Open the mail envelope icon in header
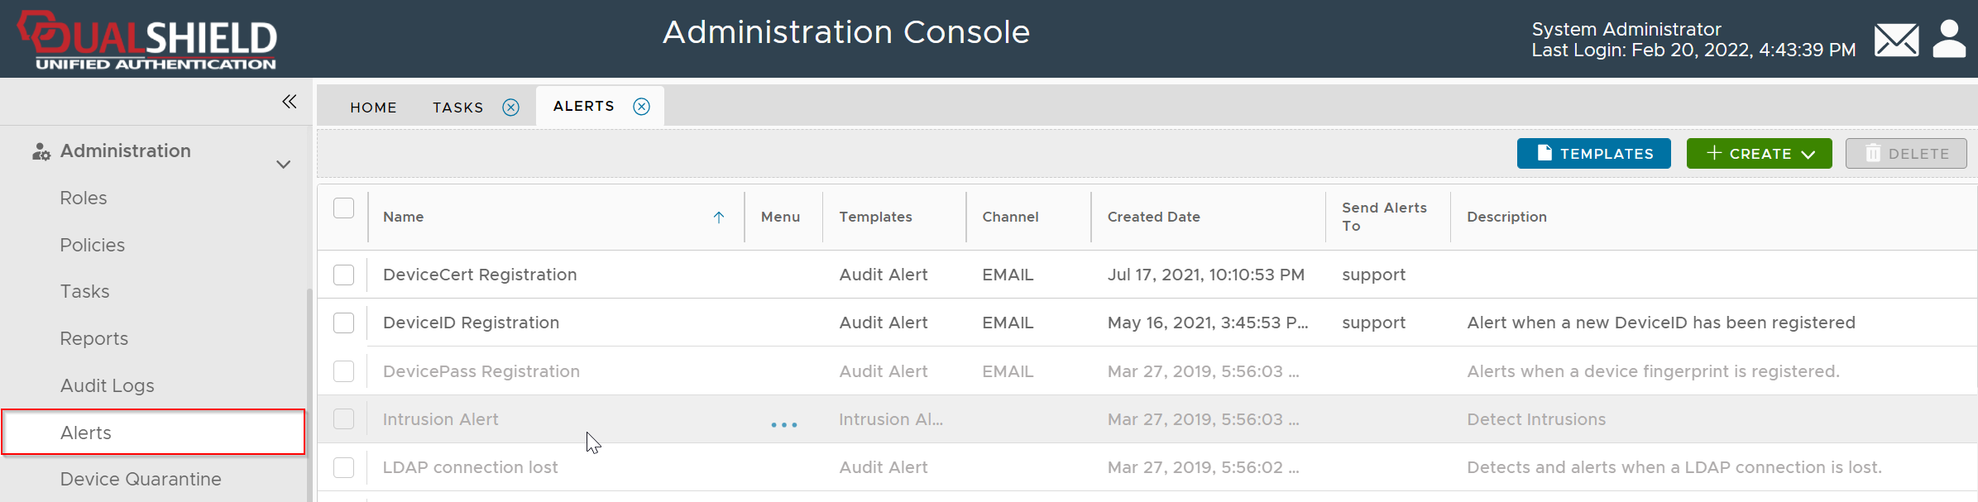1978x502 pixels. (1896, 40)
